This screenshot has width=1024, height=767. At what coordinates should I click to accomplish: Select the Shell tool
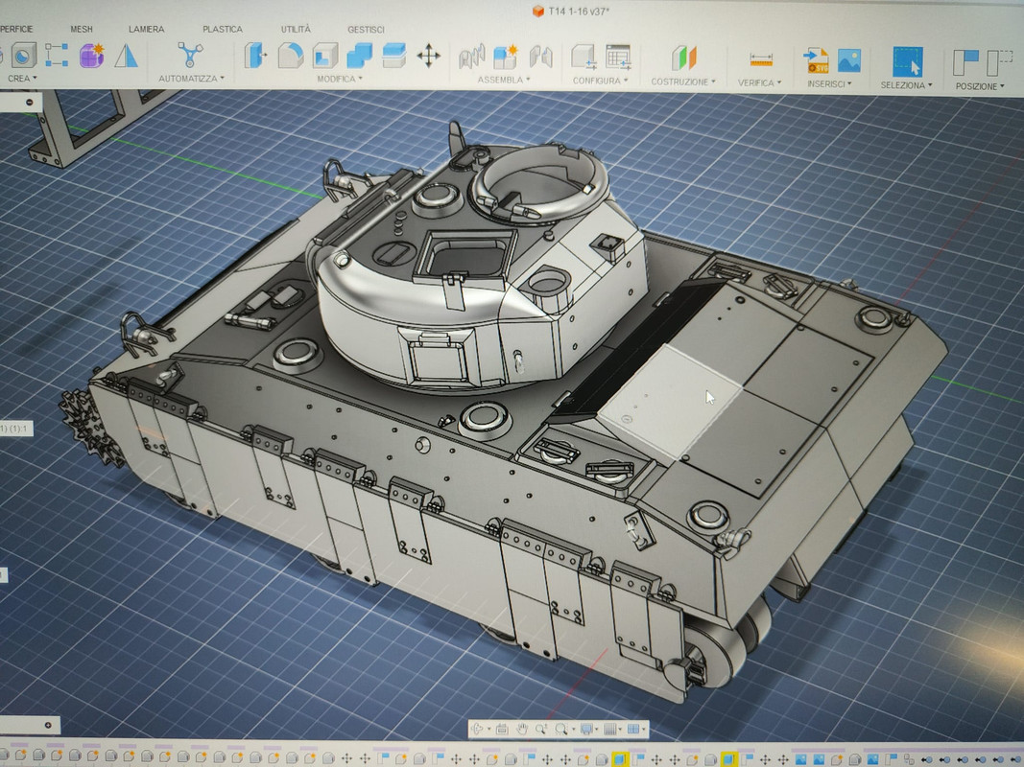coord(325,57)
